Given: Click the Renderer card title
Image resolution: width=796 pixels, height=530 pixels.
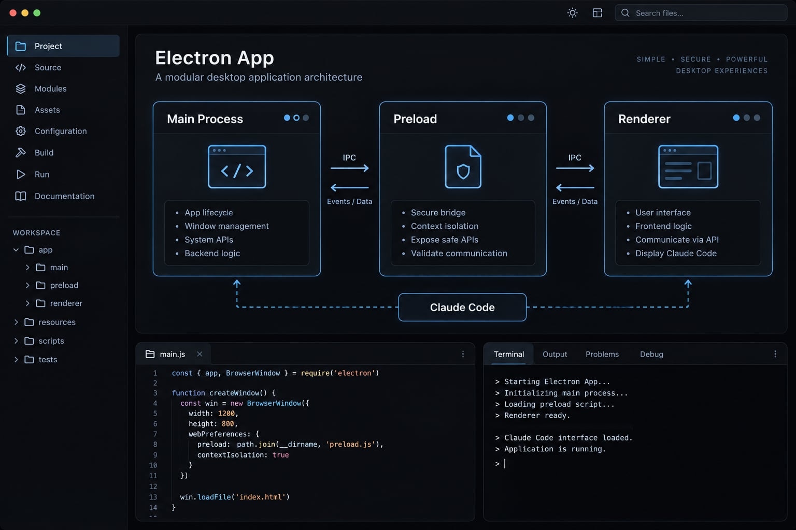Looking at the screenshot, I should click(644, 119).
